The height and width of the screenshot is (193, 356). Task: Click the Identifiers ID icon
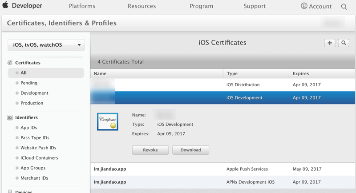point(10,117)
